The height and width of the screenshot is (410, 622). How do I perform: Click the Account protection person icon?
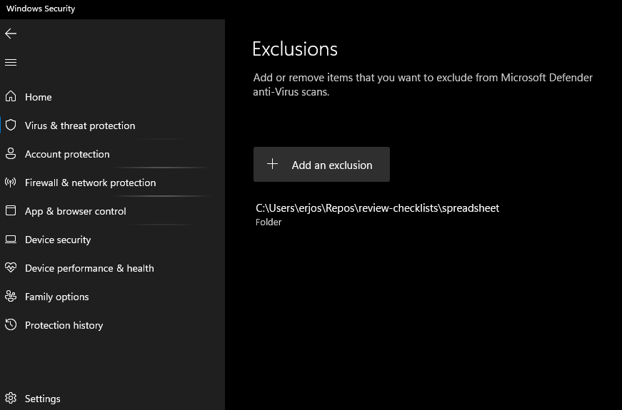point(11,154)
